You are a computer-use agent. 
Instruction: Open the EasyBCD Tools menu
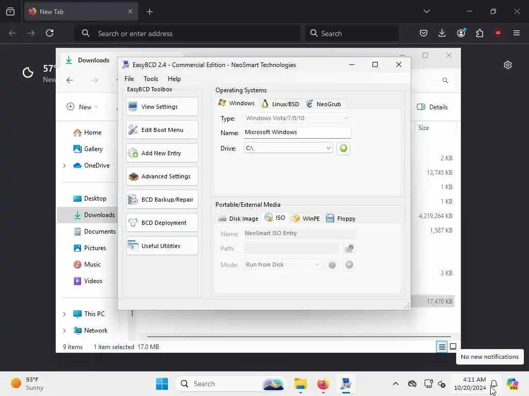point(151,79)
